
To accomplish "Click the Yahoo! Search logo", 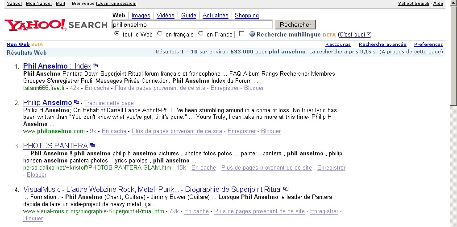I will (56, 25).
